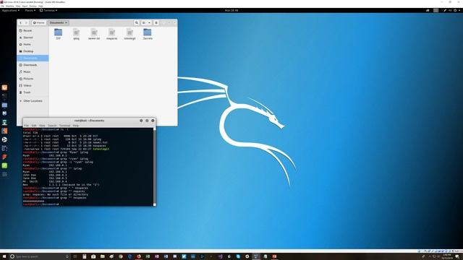Toggle list view in the Files toolbar

(144, 22)
